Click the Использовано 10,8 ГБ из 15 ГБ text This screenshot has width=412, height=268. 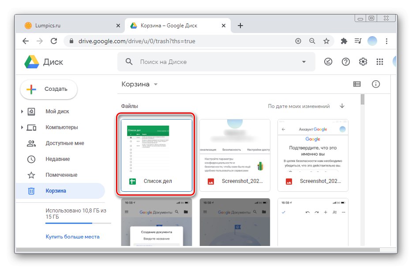point(76,214)
